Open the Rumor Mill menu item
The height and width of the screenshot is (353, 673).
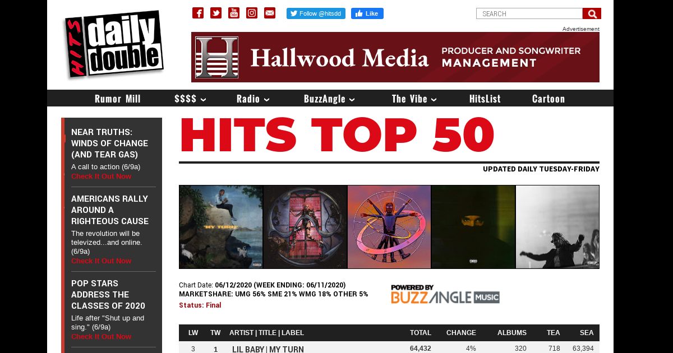(118, 99)
